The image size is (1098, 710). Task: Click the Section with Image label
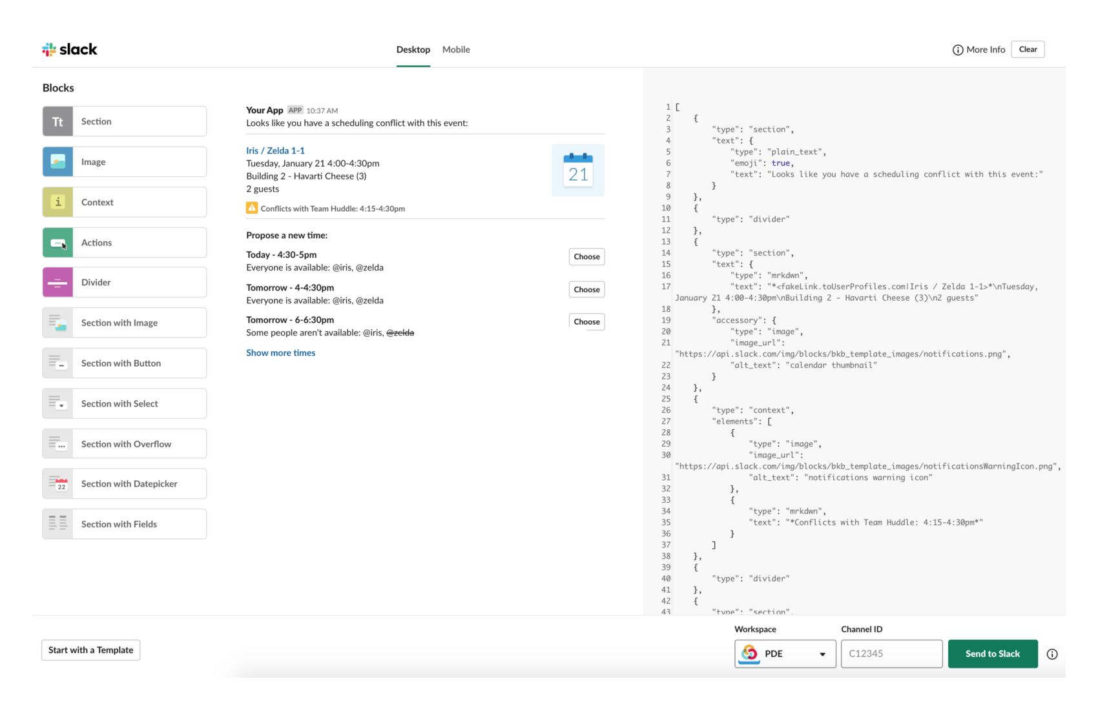coord(119,323)
